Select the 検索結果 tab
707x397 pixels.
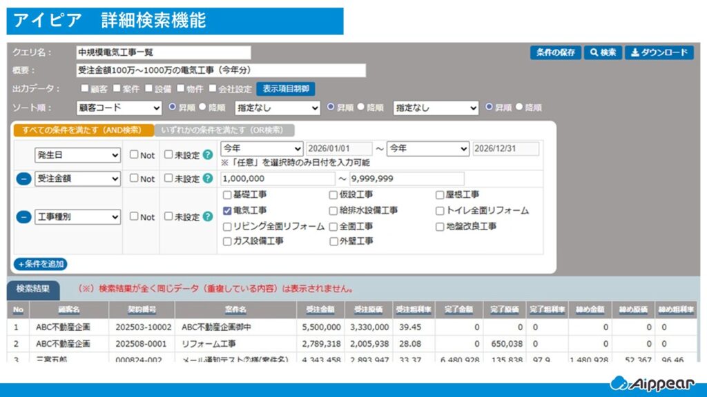tap(33, 289)
